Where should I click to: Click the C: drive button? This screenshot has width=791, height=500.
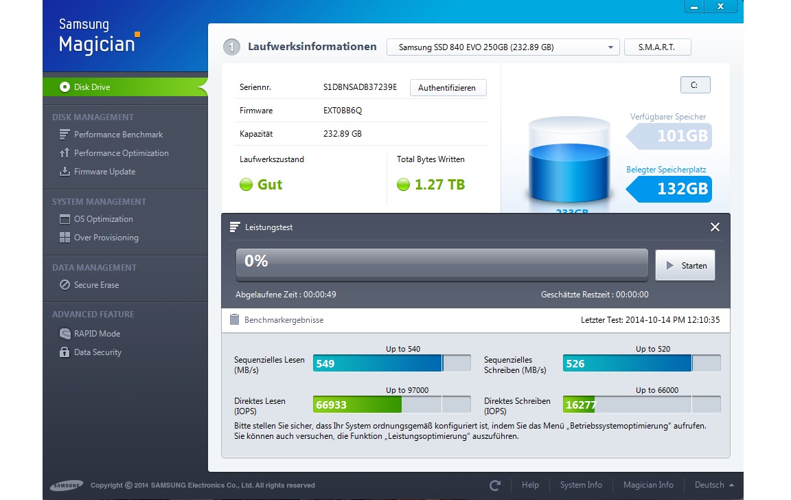point(695,84)
